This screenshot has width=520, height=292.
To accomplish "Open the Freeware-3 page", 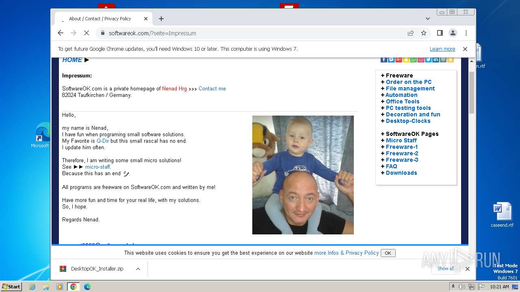I will pos(402,160).
